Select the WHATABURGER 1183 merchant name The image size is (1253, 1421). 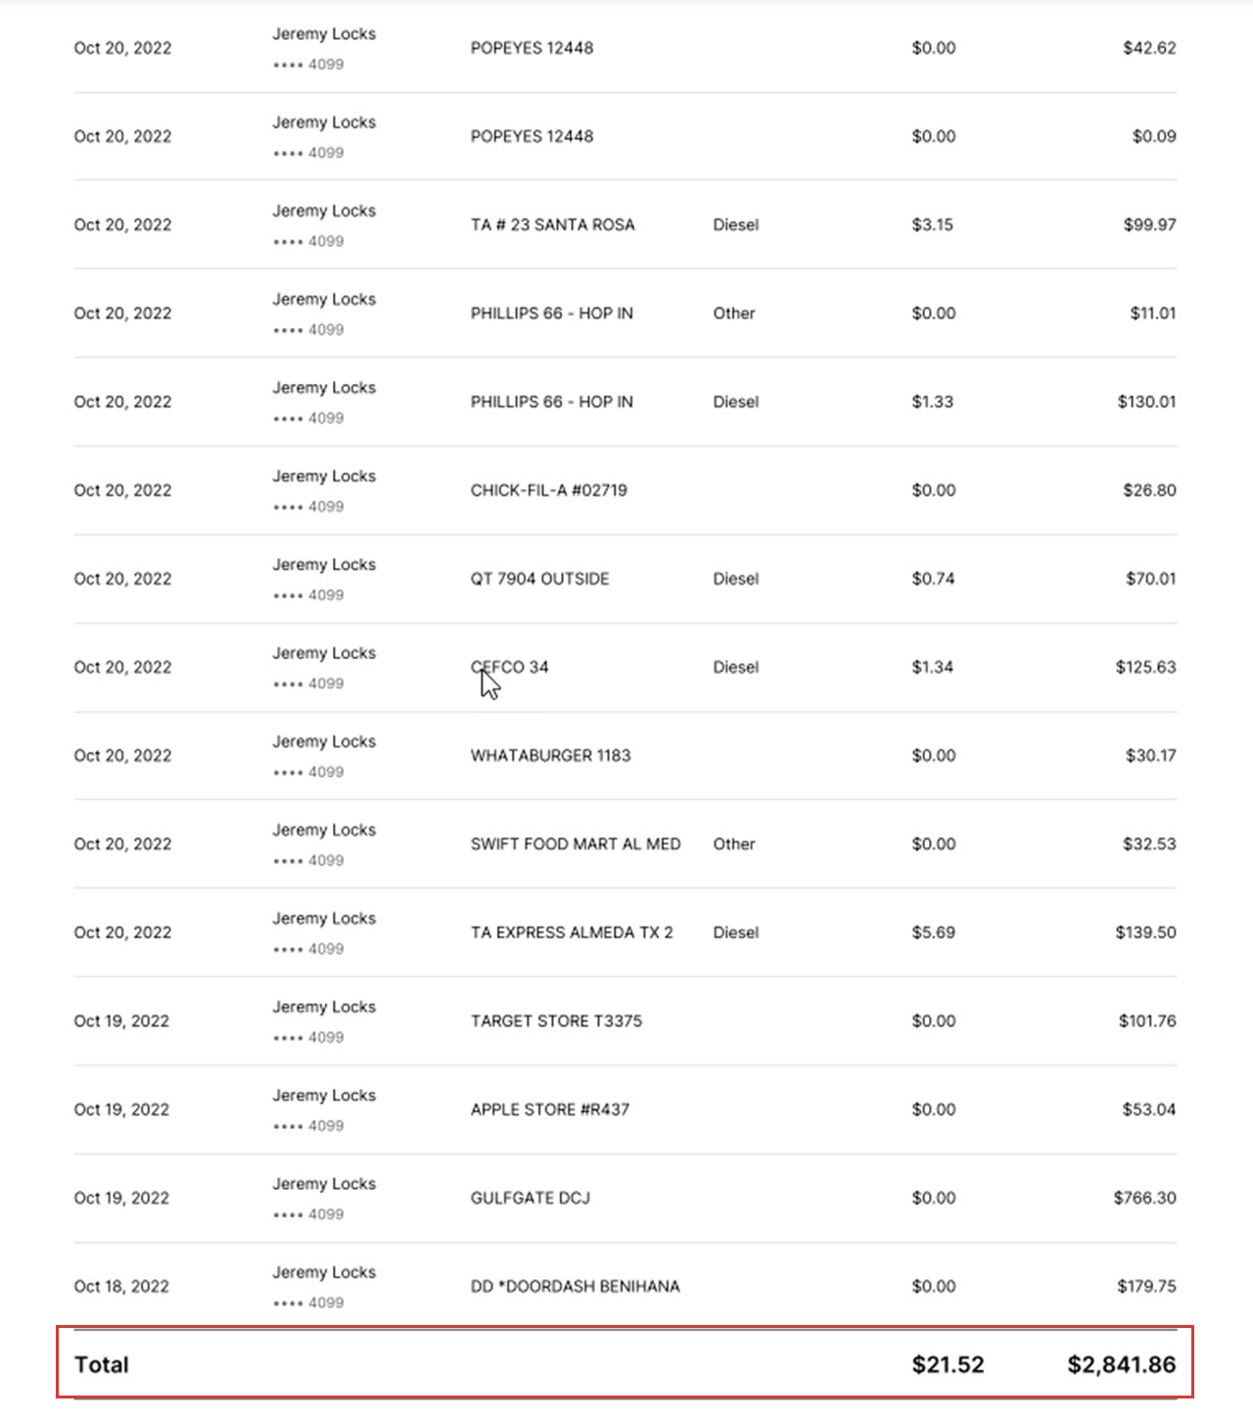click(550, 755)
